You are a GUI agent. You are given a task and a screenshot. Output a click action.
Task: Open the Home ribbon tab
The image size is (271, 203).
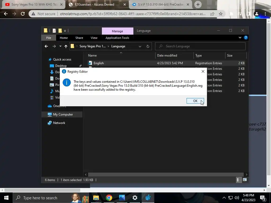pos(64,38)
